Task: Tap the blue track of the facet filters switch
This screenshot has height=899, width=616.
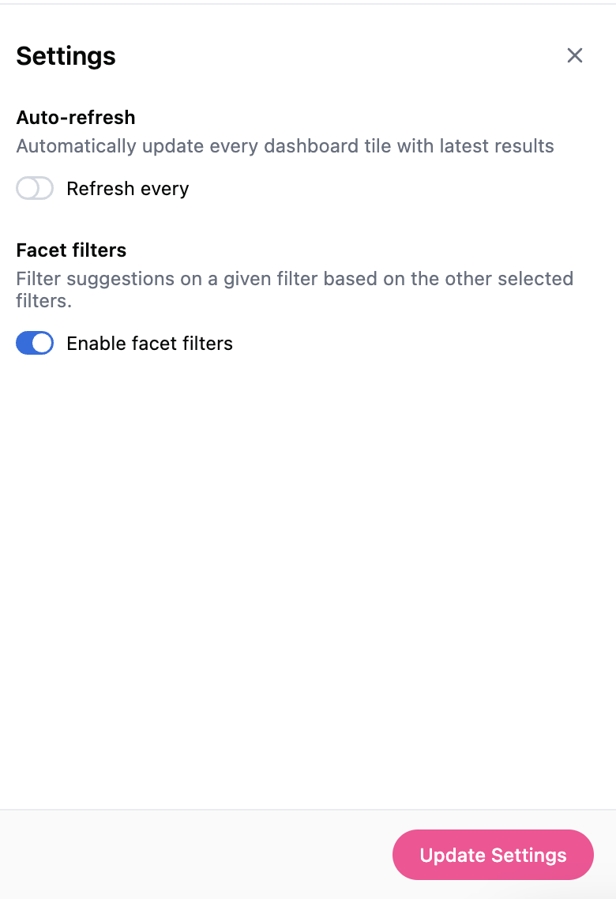Action: [26, 344]
